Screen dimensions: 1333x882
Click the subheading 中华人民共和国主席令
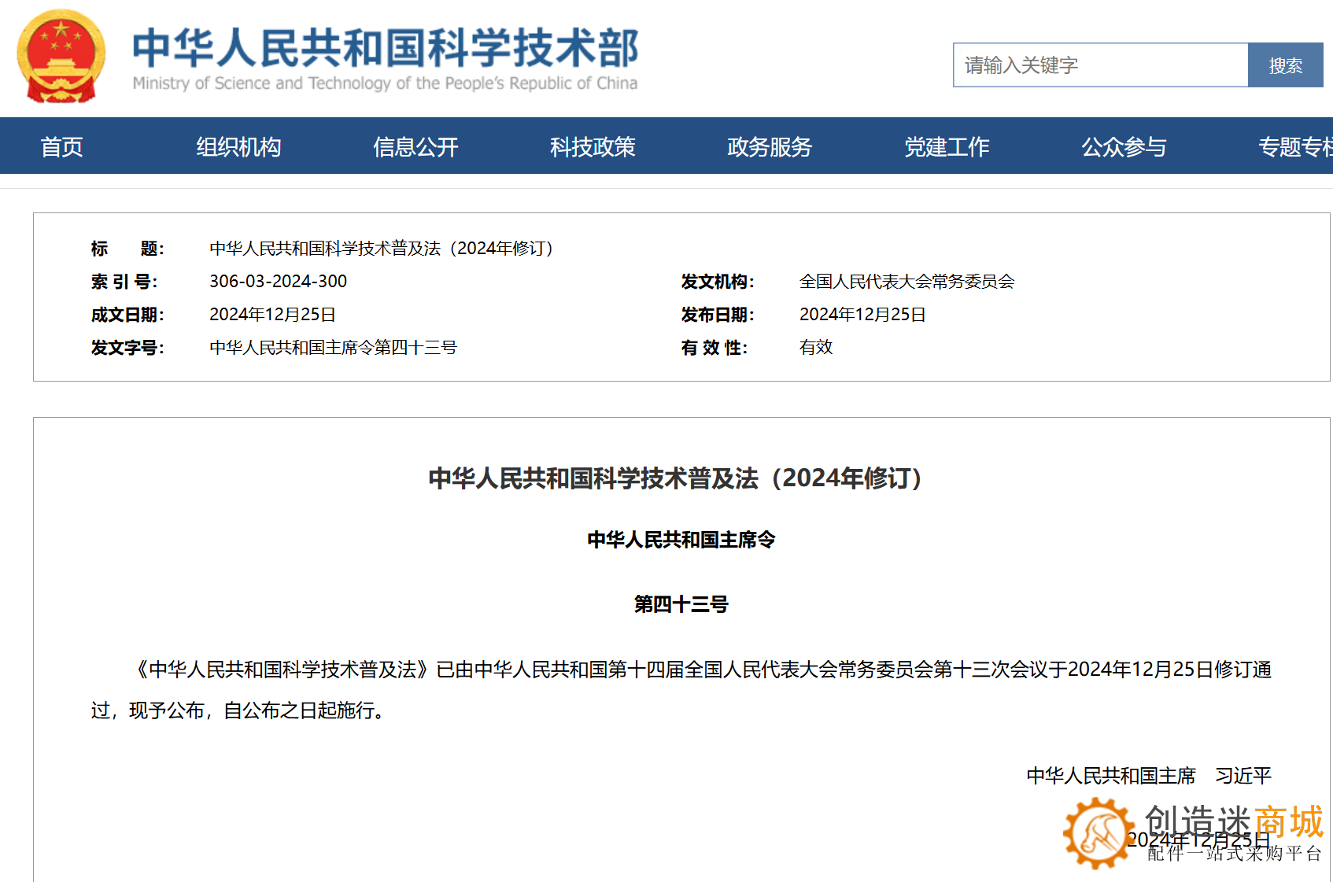[681, 540]
